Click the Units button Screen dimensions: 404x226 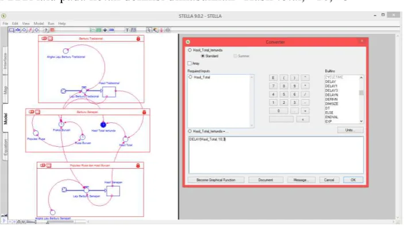tap(350, 130)
